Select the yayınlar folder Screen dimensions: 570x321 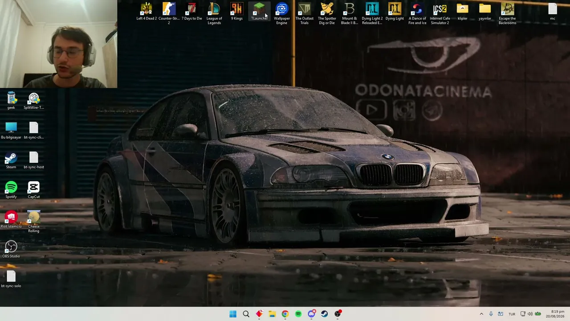point(485,12)
